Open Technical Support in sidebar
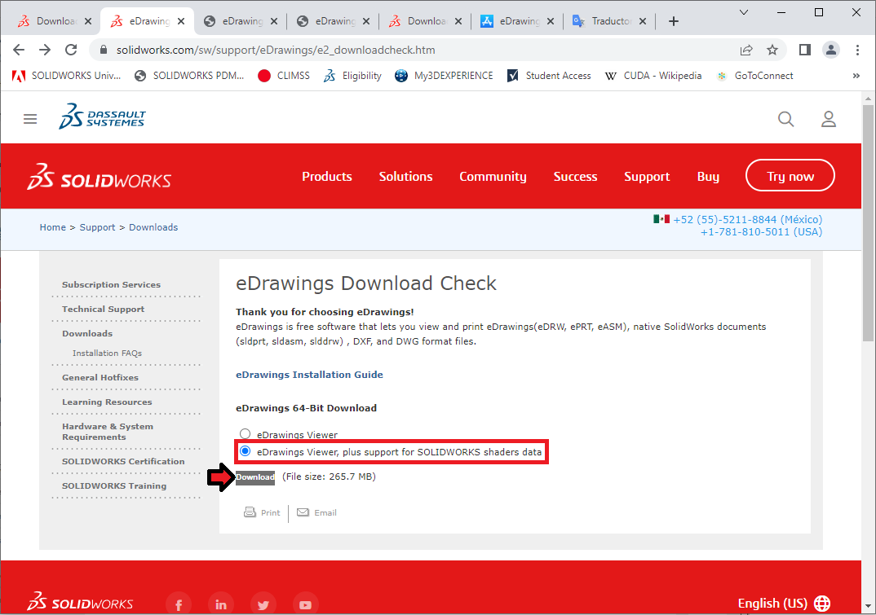Screen dimensions: 876x615 point(103,310)
